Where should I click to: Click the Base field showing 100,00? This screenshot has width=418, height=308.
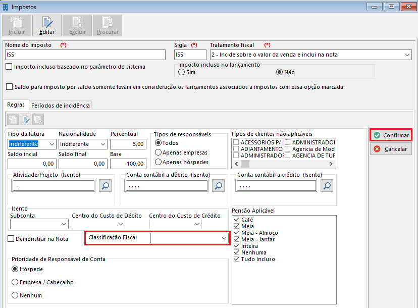tap(128, 164)
